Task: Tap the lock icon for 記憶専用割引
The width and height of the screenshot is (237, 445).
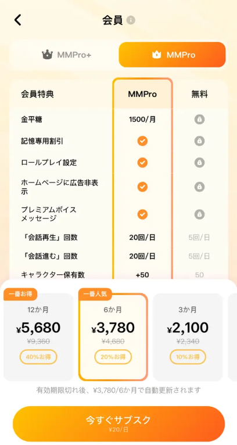Action: 200,141
